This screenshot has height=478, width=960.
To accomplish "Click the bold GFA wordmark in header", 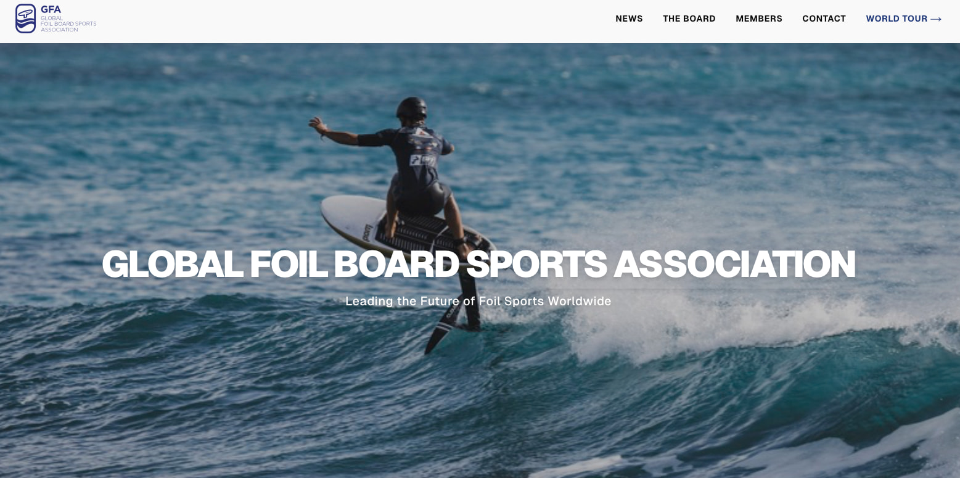I will point(51,9).
